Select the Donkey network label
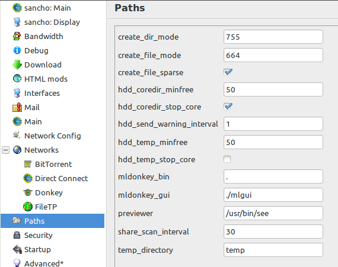The width and height of the screenshot is (338, 267). [x=49, y=193]
